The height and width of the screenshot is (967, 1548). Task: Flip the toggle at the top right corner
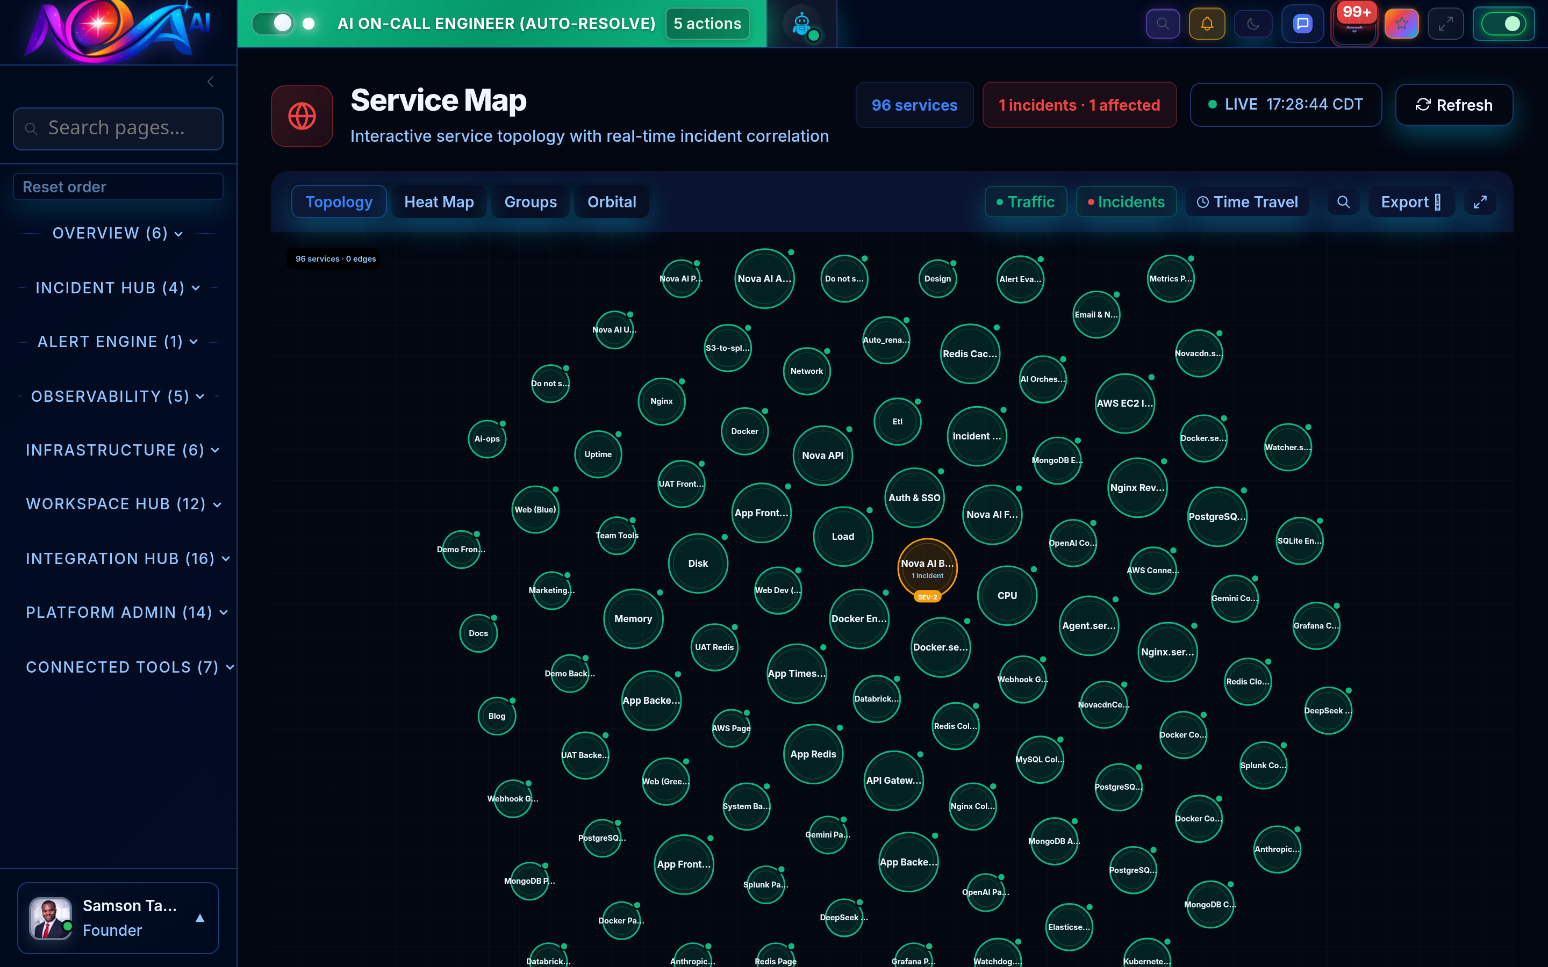[x=1503, y=23]
